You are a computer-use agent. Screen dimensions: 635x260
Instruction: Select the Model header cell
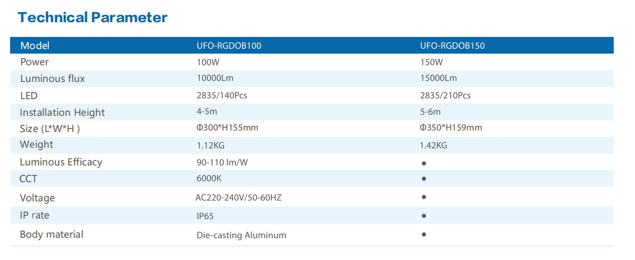tap(35, 46)
